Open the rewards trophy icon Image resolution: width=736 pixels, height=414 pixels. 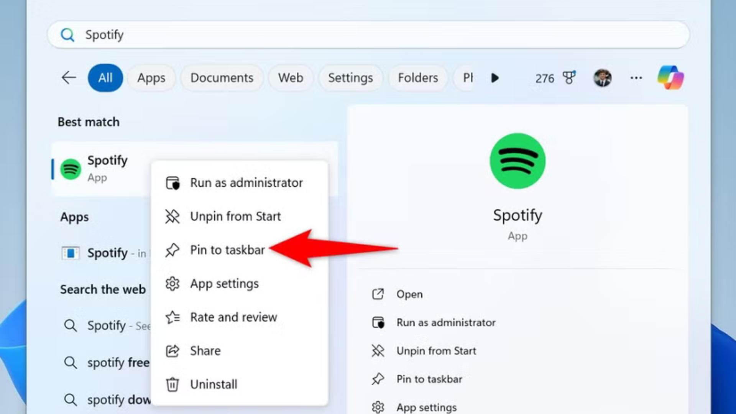569,78
